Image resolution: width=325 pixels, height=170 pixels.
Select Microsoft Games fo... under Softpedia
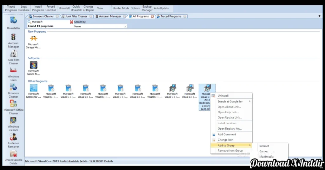(x=33, y=68)
